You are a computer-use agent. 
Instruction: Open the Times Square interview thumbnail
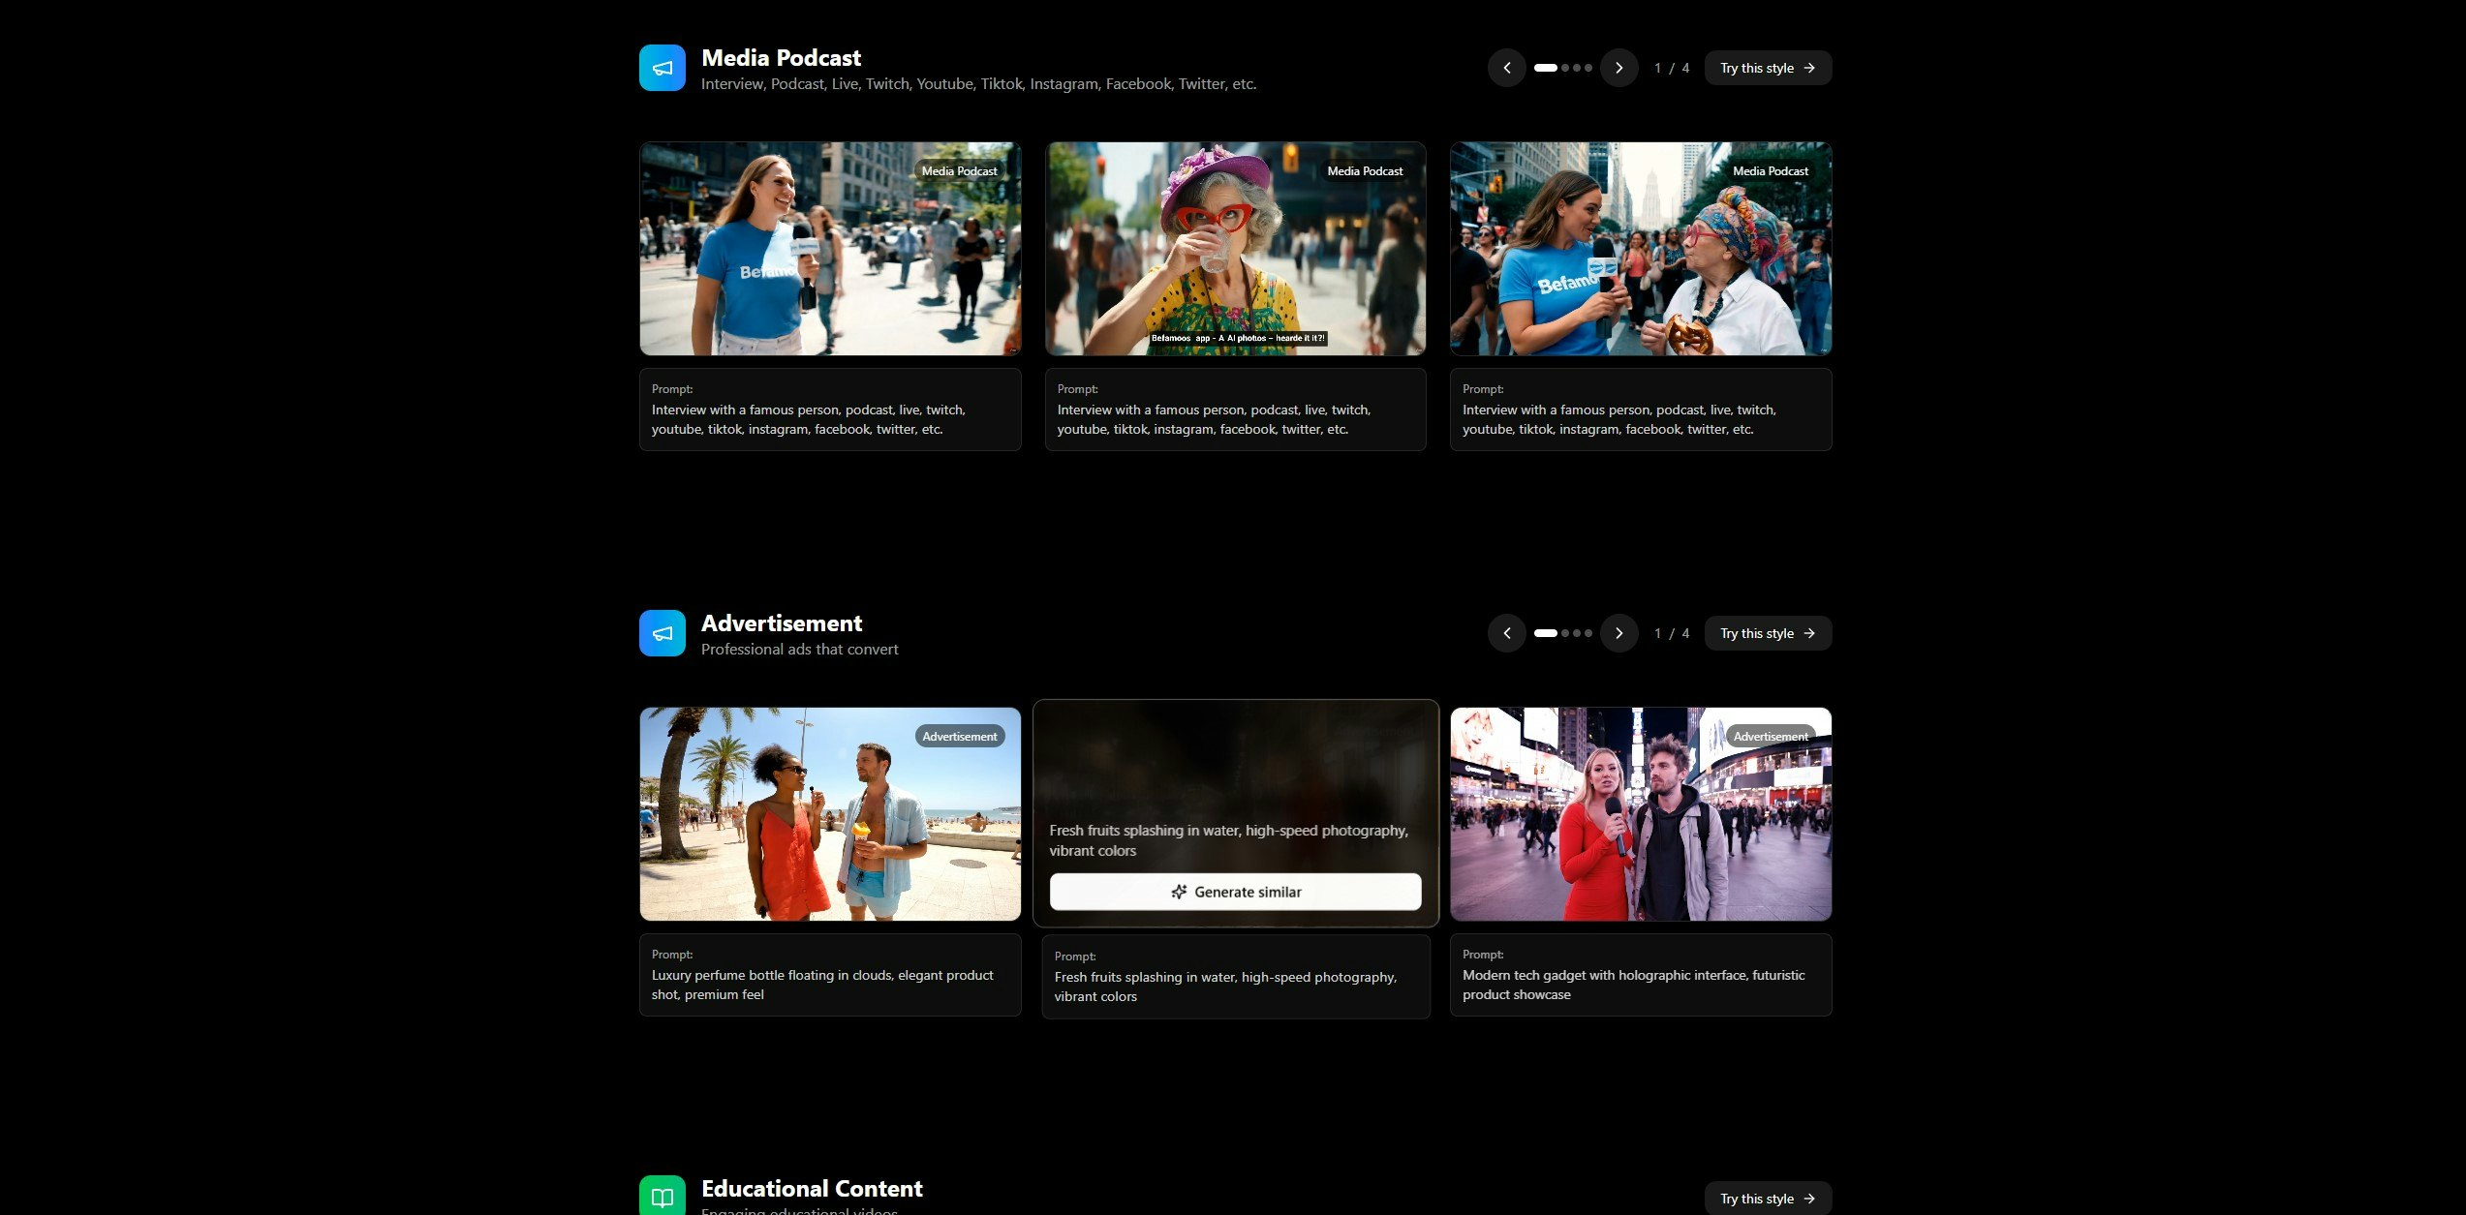coord(1641,814)
